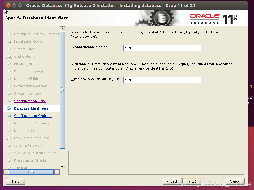
Task: Open the Configuration Options step link
Action: pyautogui.click(x=32, y=116)
